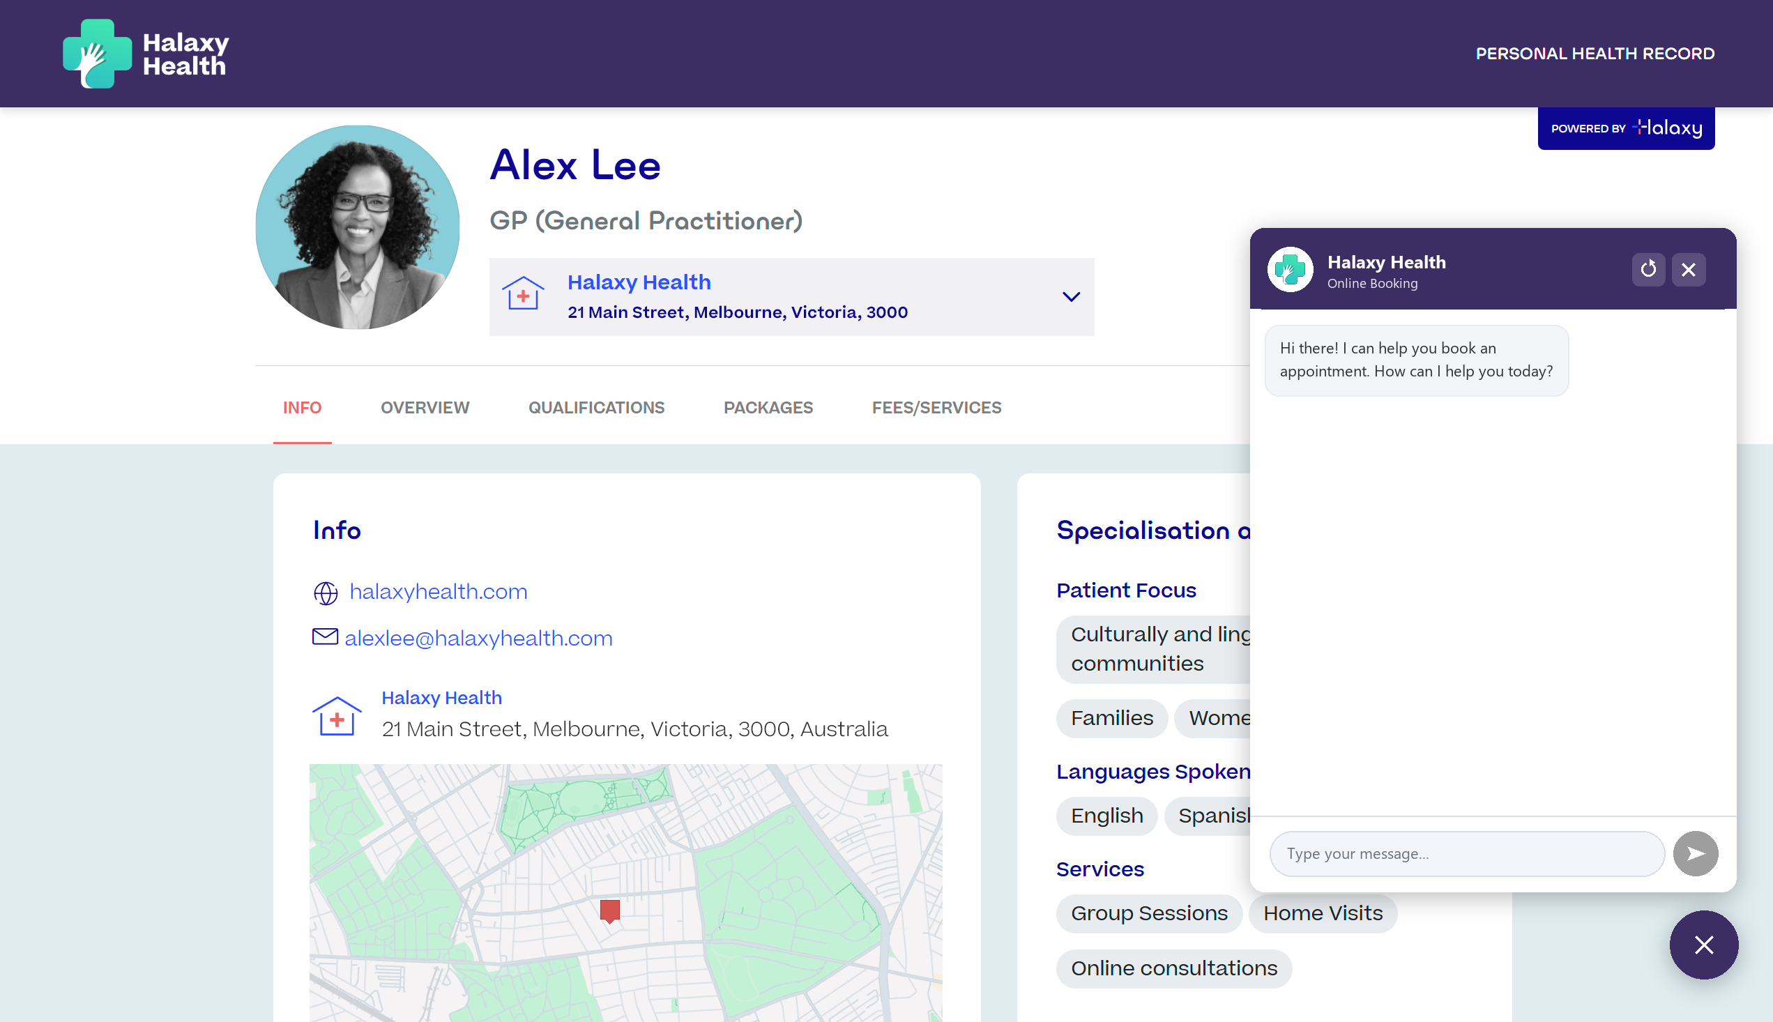The width and height of the screenshot is (1773, 1022).
Task: Click the Spanish language tag
Action: (x=1208, y=816)
